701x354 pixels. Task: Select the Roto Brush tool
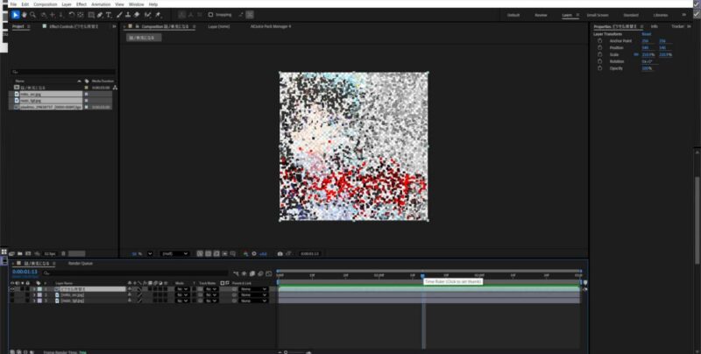147,15
